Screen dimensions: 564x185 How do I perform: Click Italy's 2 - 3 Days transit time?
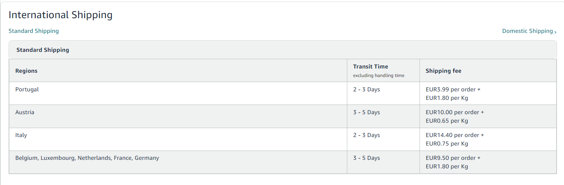click(x=366, y=135)
